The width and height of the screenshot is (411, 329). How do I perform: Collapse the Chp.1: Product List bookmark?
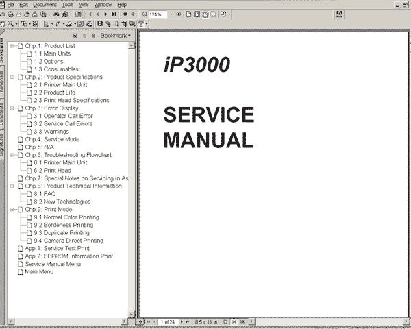click(x=12, y=46)
